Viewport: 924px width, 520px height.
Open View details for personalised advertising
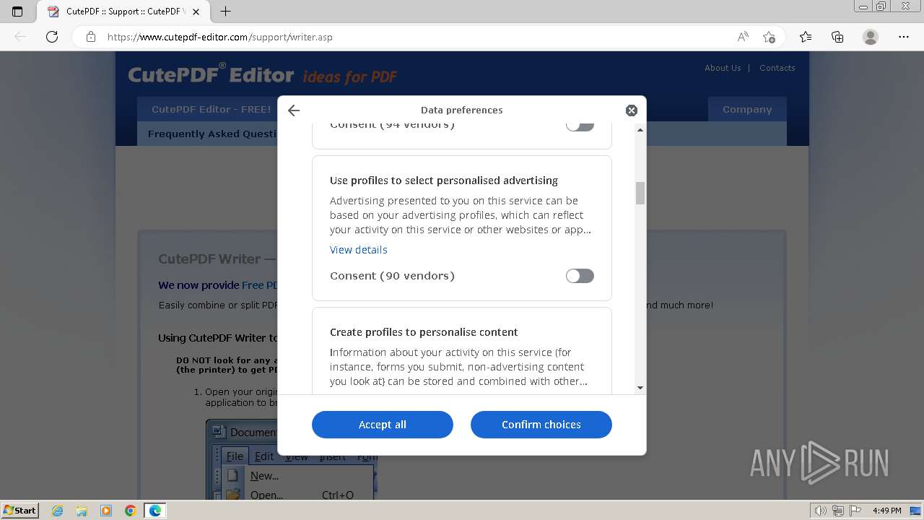[x=359, y=250]
